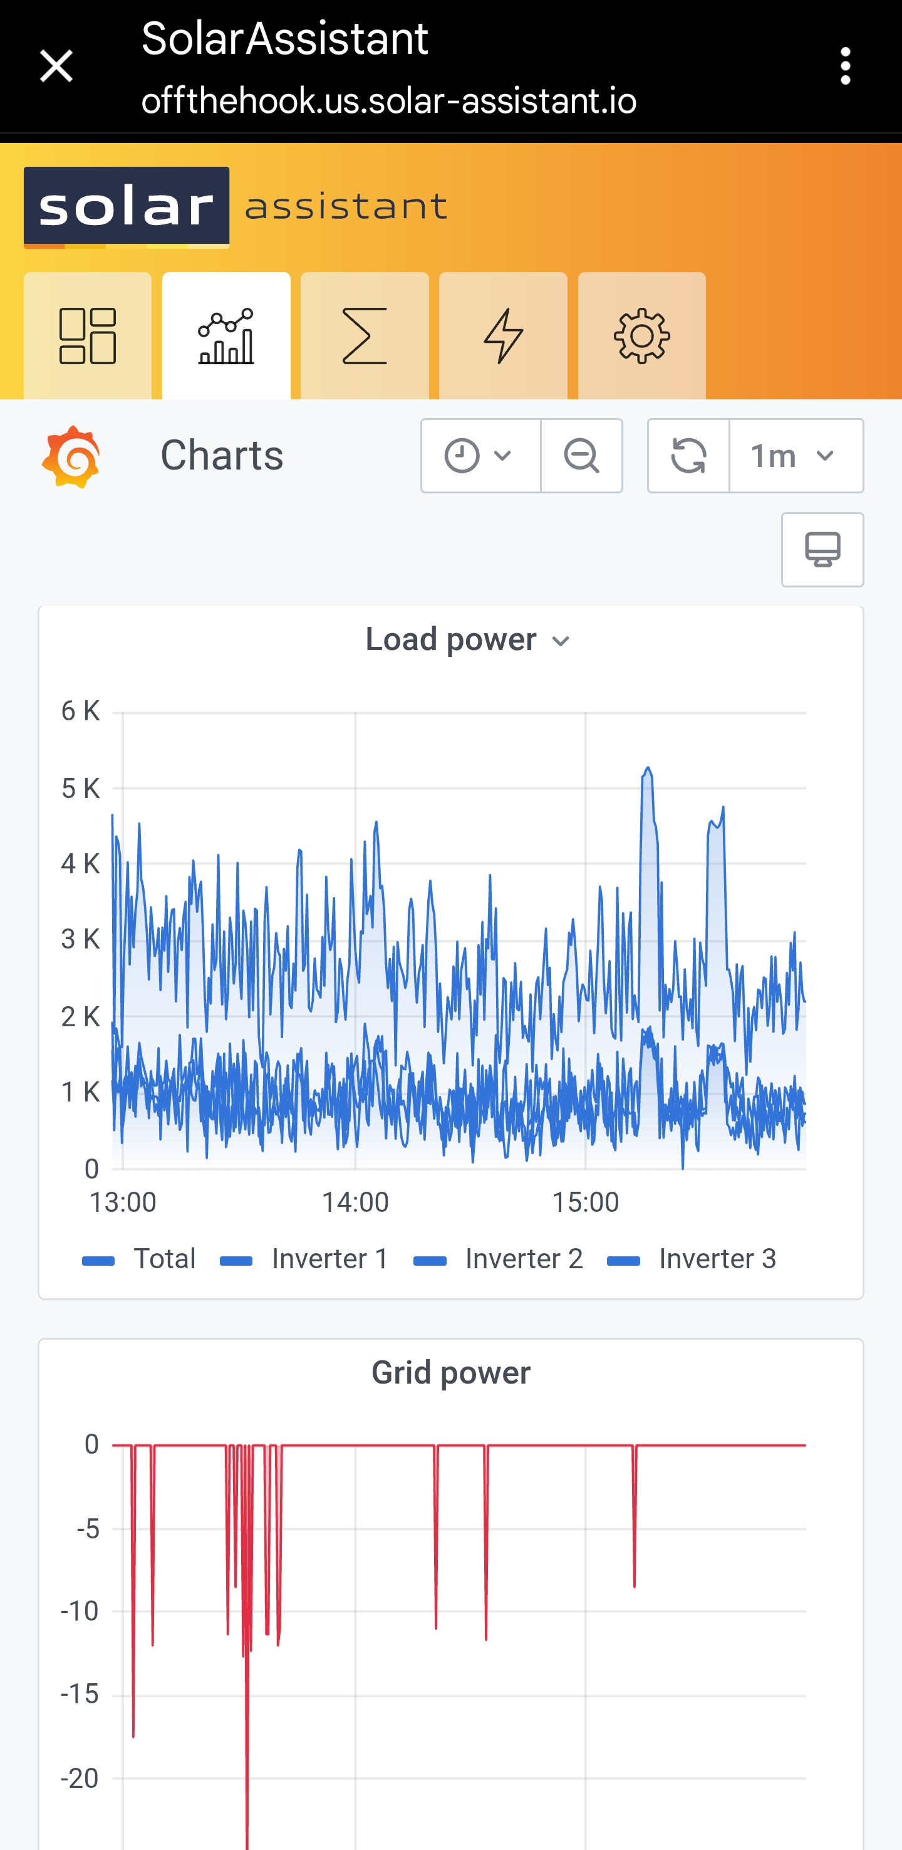Expand the 1m refresh interval dropdown
Image resolution: width=902 pixels, height=1850 pixels.
[796, 456]
